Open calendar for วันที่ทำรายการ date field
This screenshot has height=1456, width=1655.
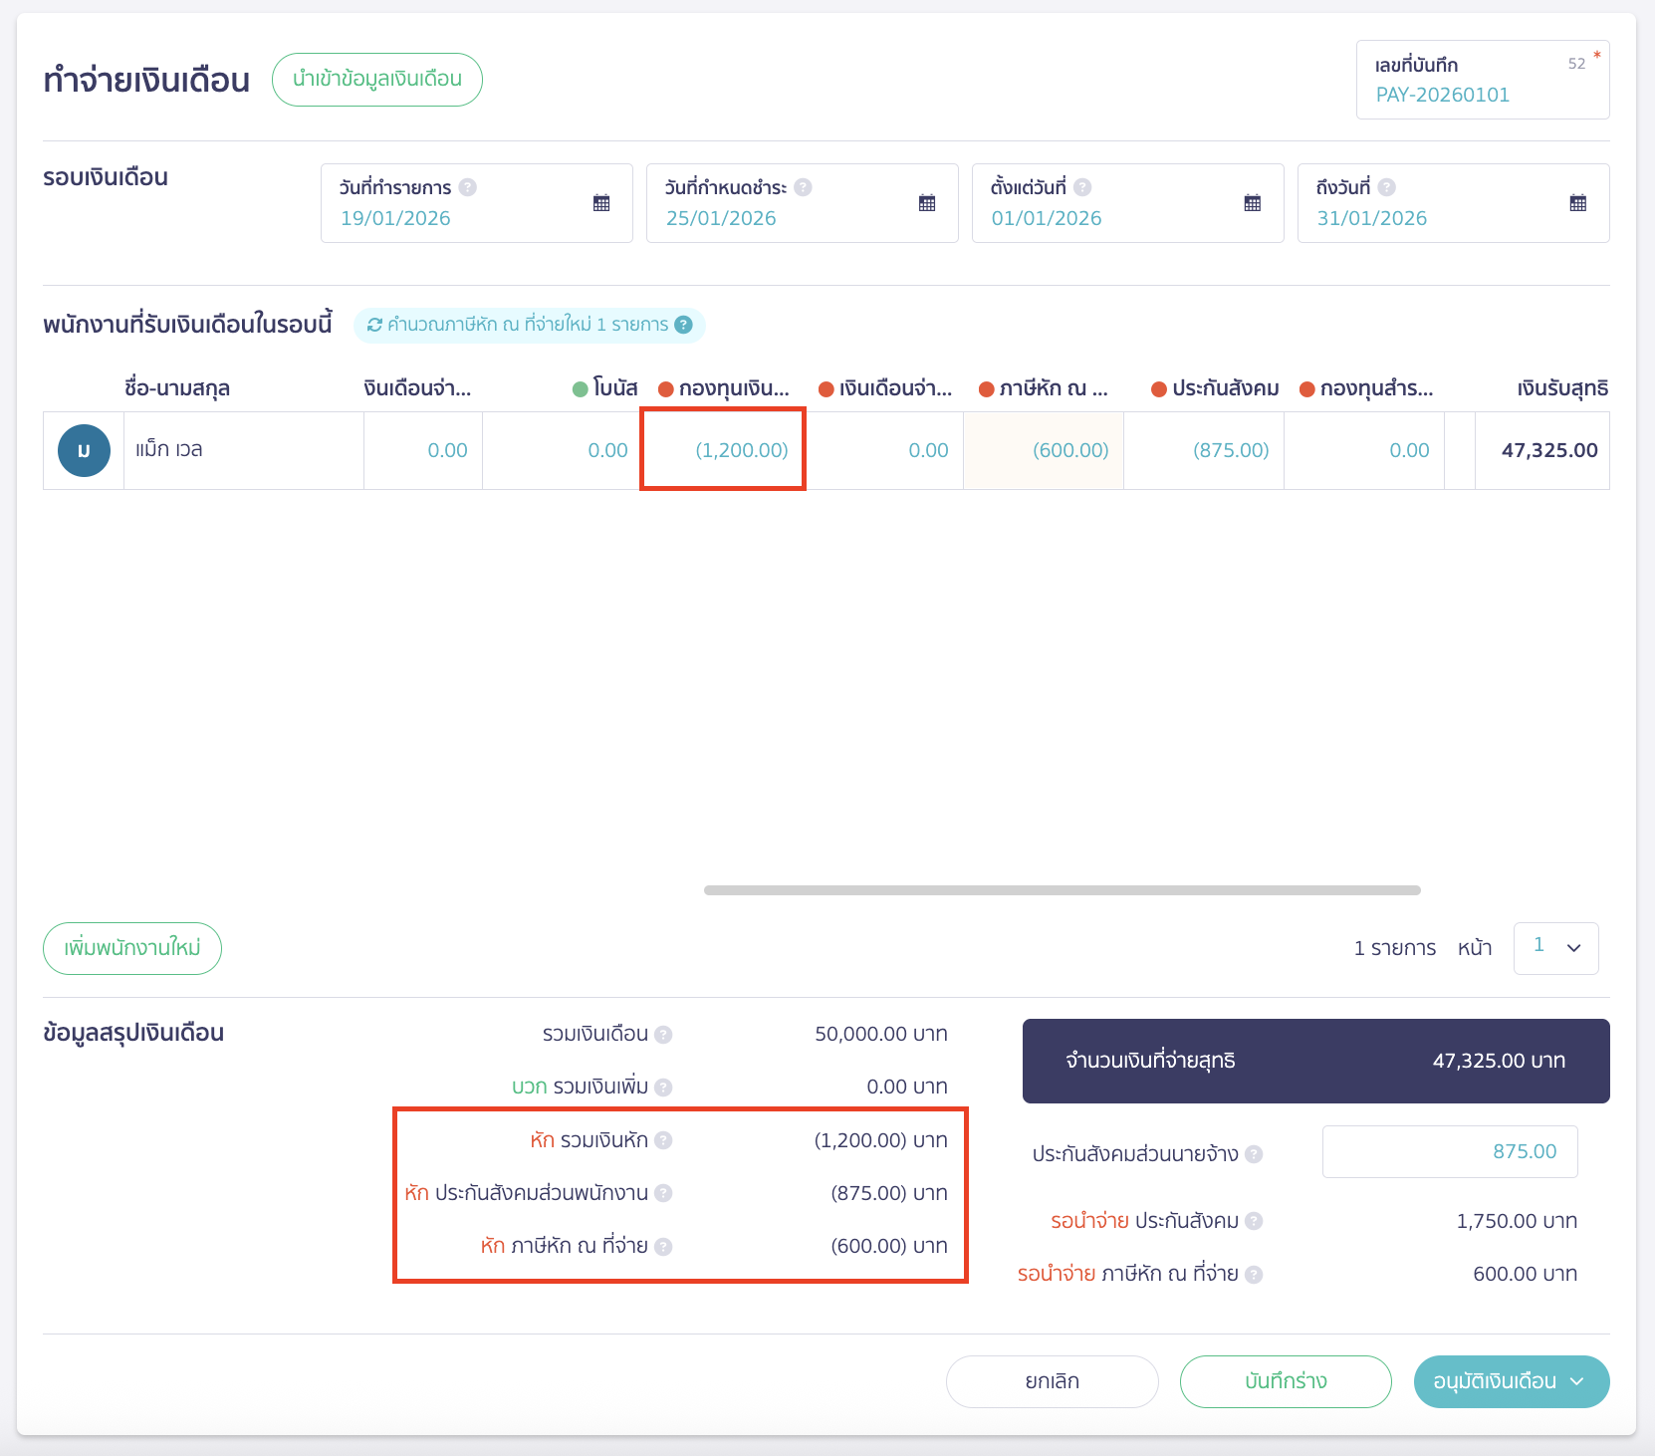click(601, 203)
